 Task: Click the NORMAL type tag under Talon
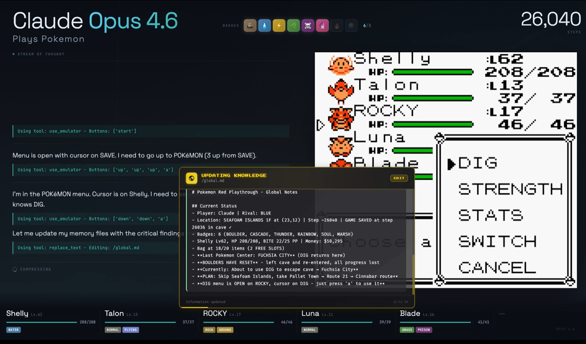click(113, 330)
